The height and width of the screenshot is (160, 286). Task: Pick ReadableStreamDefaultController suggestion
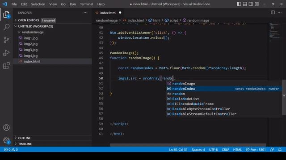coord(224,114)
